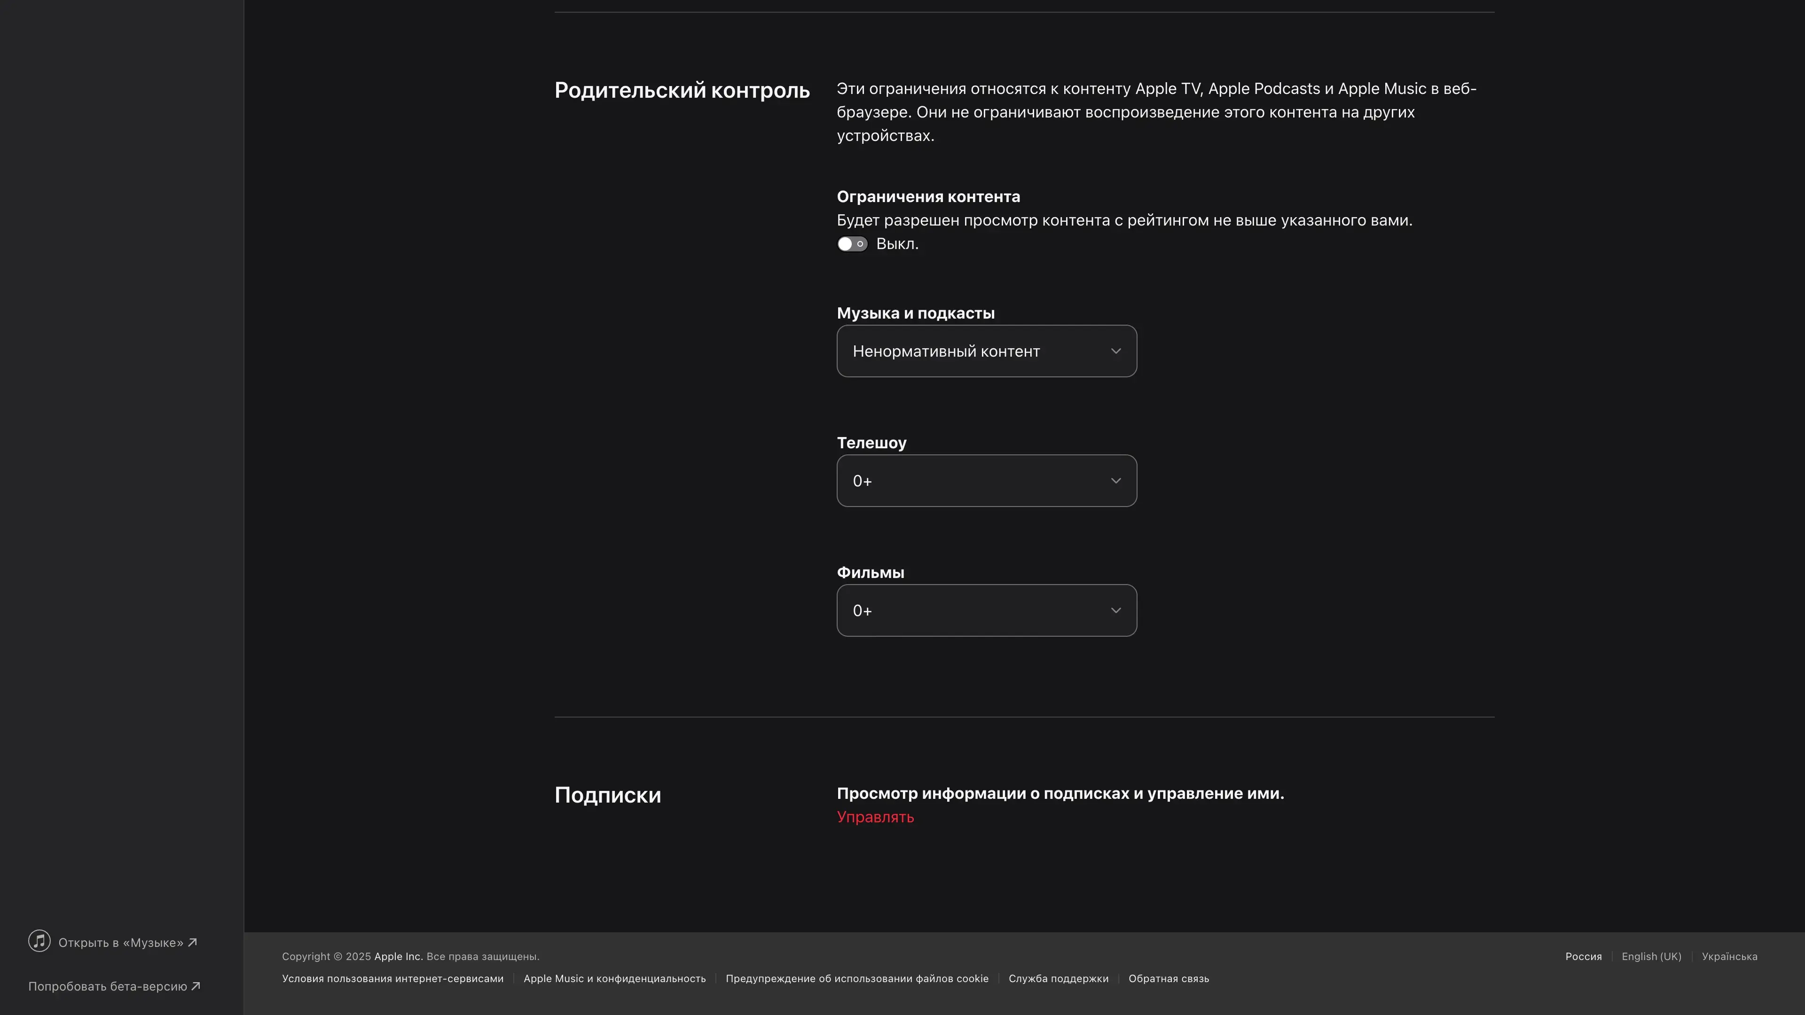This screenshot has width=1805, height=1015.
Task: Open «Условия пользования интернет-сервисами» link
Action: tap(392, 978)
